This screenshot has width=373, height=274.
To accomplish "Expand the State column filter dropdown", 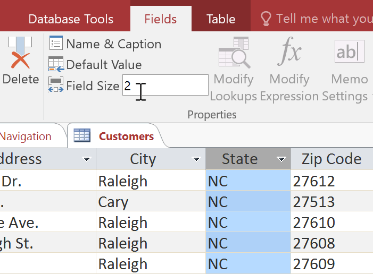I will coord(281,159).
